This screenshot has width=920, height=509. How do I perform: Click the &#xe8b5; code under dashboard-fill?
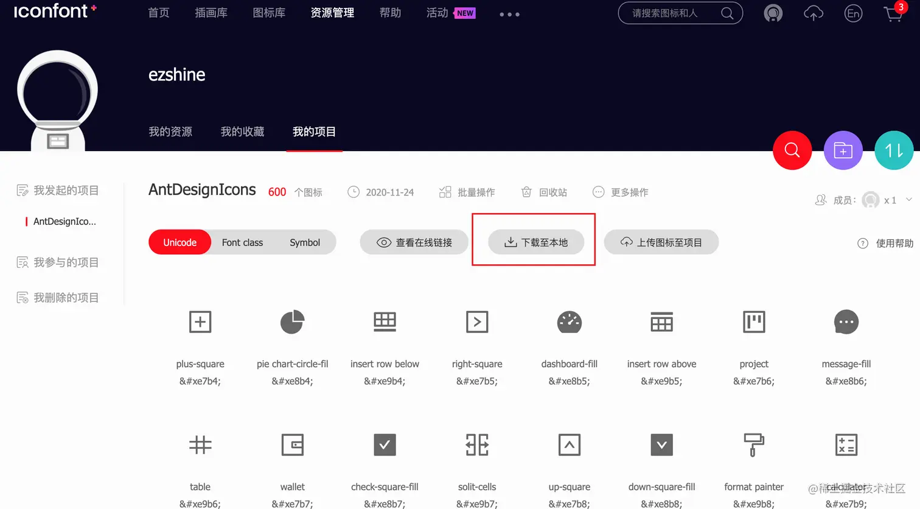tap(570, 381)
